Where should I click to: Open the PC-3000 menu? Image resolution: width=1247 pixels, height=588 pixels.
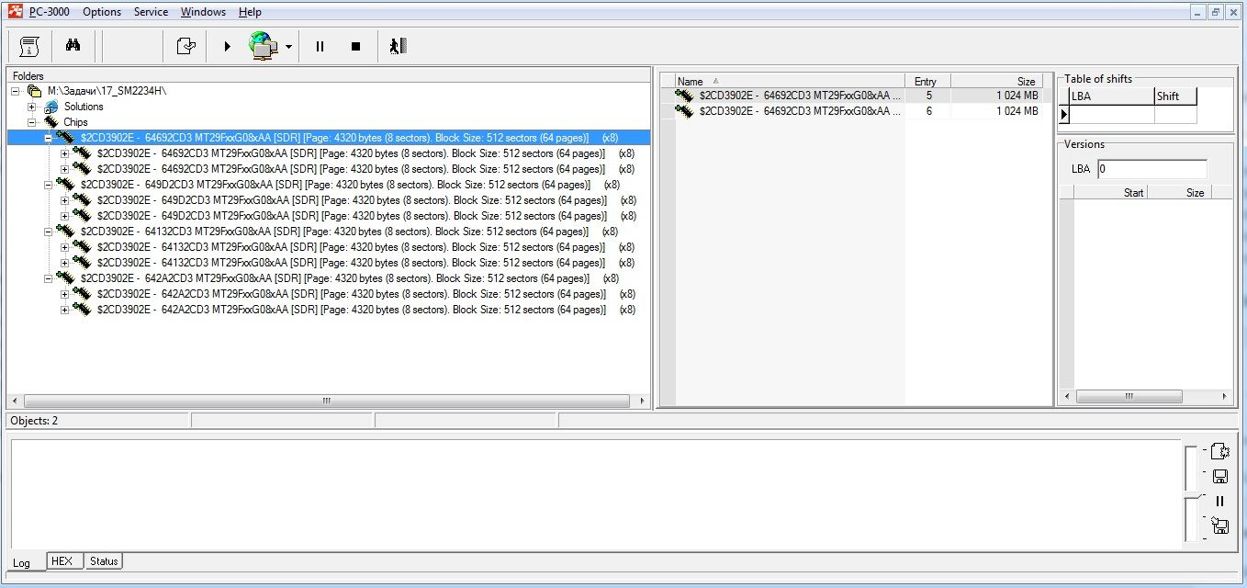tap(49, 12)
